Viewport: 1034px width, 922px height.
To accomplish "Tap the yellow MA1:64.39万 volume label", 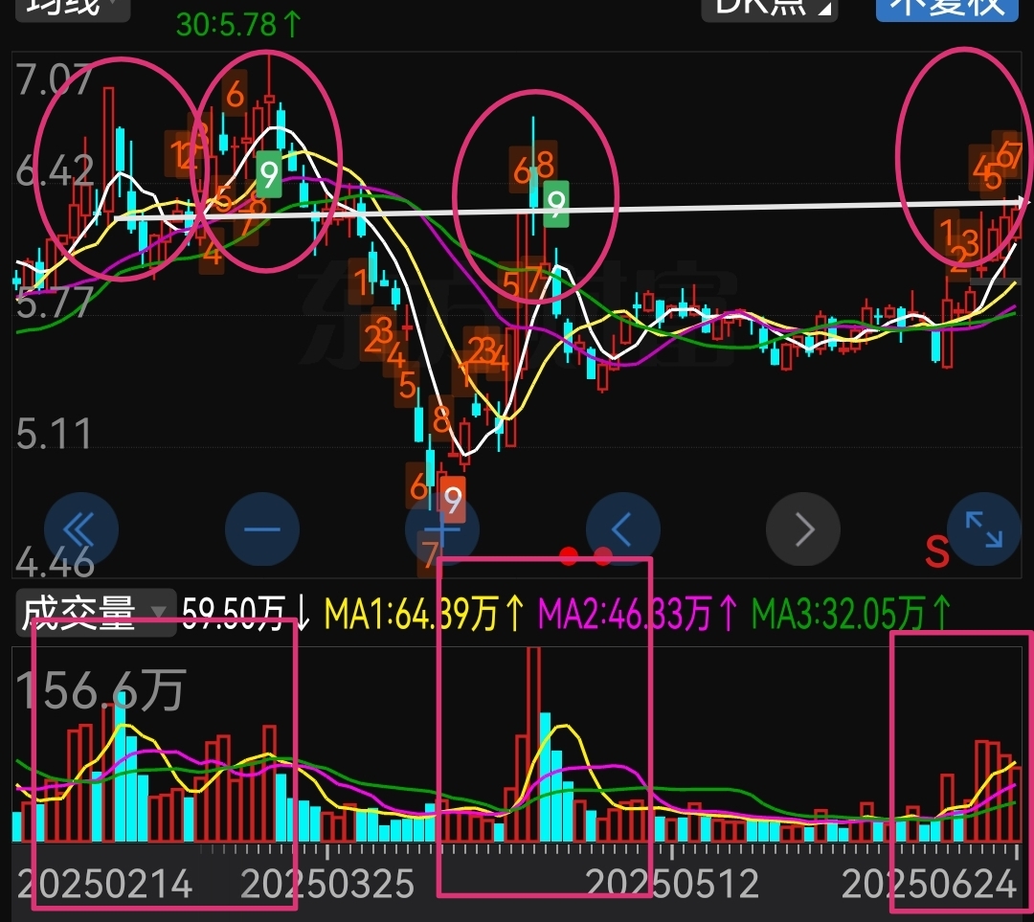I will (x=424, y=614).
